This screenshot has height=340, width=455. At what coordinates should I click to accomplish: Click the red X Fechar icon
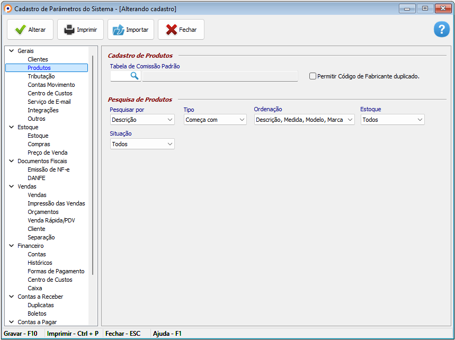(x=171, y=30)
